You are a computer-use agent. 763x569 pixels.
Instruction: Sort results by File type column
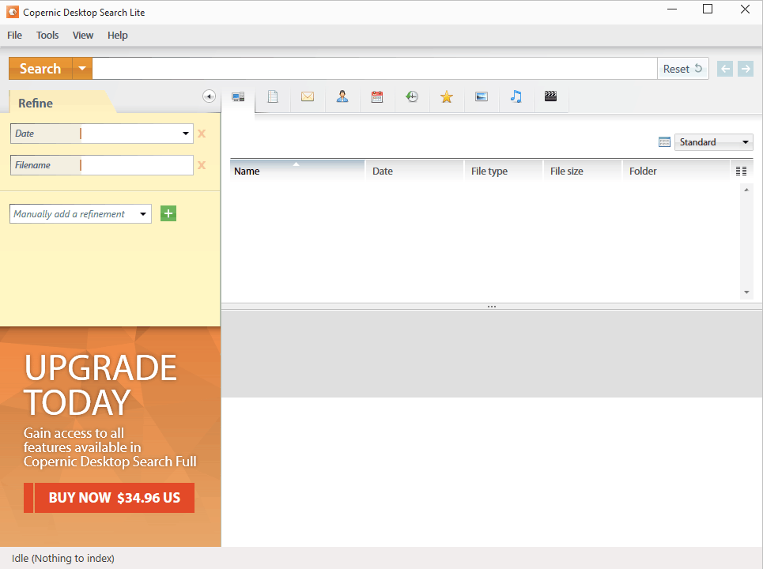pyautogui.click(x=504, y=171)
